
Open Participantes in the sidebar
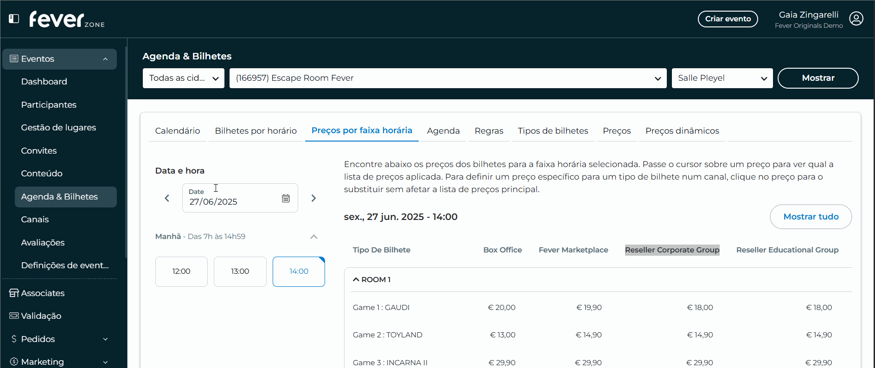point(49,105)
